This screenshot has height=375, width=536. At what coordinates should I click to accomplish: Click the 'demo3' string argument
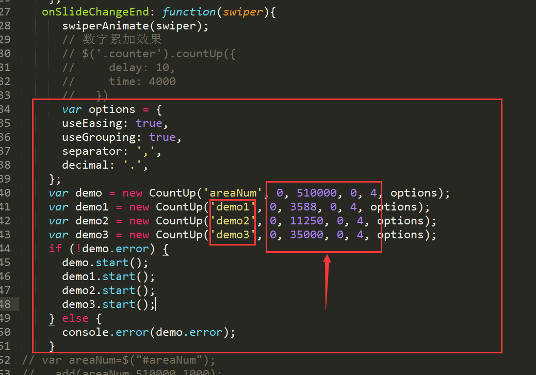pyautogui.click(x=233, y=235)
